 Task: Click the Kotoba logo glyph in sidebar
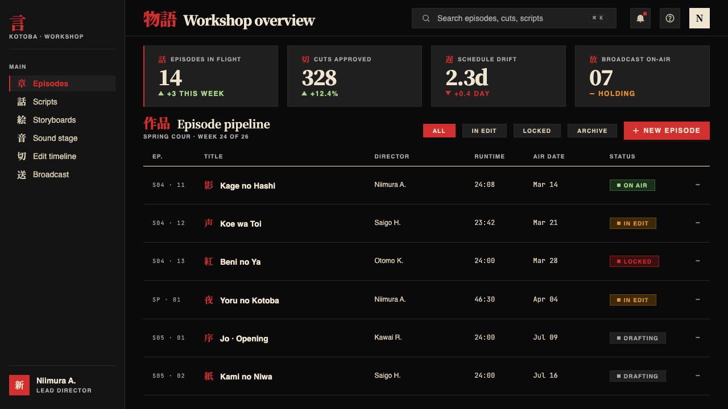pos(18,23)
